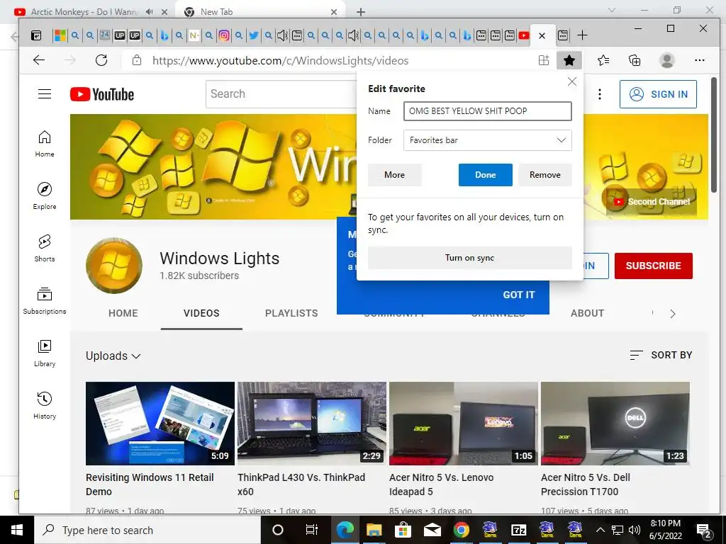Reload the page in Edge
This screenshot has width=726, height=544.
tap(101, 60)
